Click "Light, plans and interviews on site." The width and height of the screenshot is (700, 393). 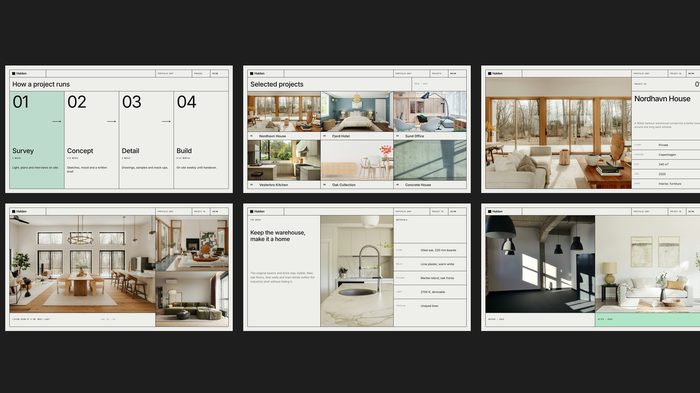coord(36,168)
